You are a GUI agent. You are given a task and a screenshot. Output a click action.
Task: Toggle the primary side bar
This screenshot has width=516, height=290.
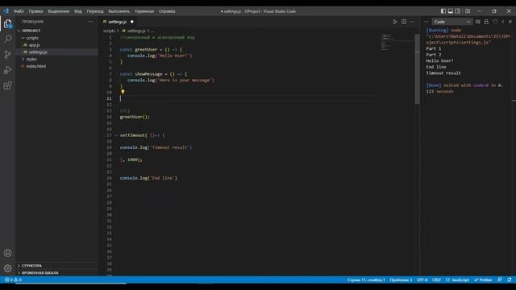coord(443,10)
